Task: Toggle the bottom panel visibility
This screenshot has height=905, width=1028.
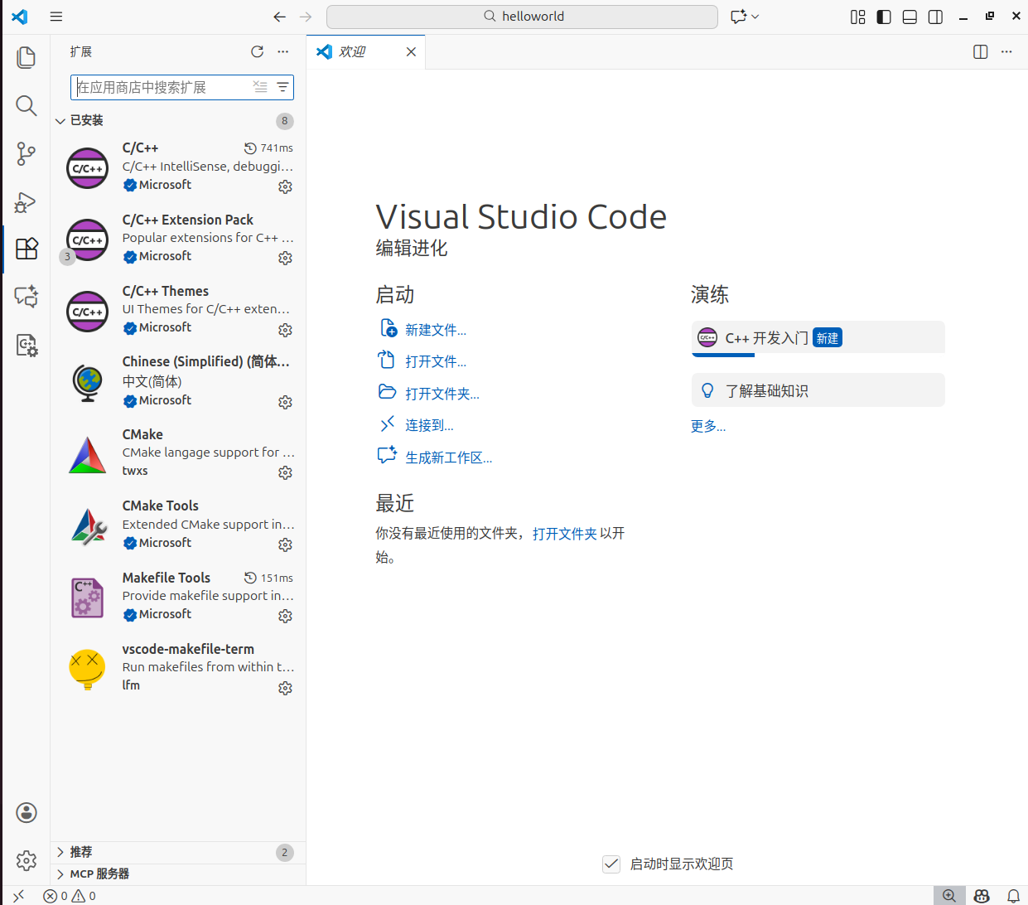Action: click(910, 17)
